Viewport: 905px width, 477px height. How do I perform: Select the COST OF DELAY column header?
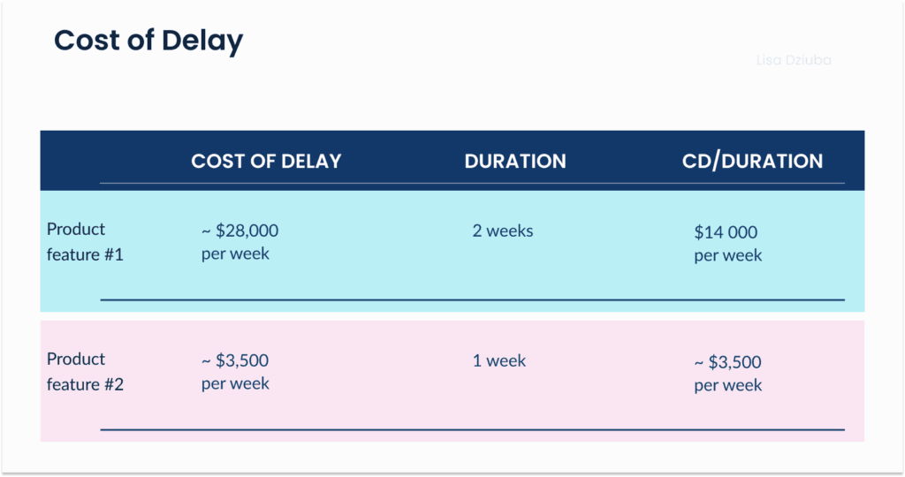(266, 161)
